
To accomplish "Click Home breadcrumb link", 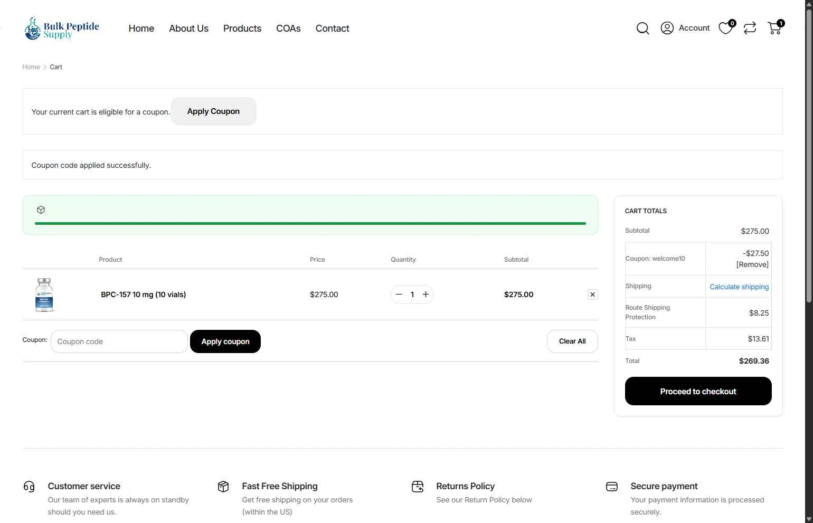I will (x=31, y=67).
